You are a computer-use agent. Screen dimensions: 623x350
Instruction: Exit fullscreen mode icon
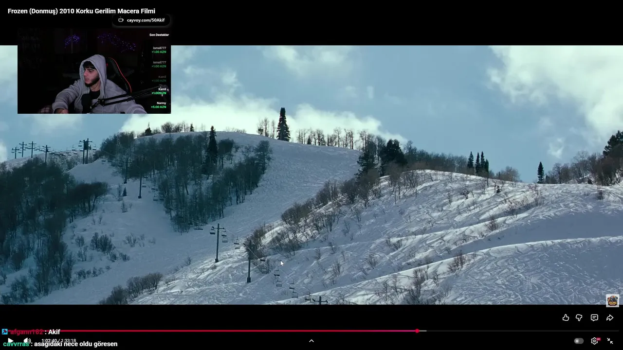point(610,341)
